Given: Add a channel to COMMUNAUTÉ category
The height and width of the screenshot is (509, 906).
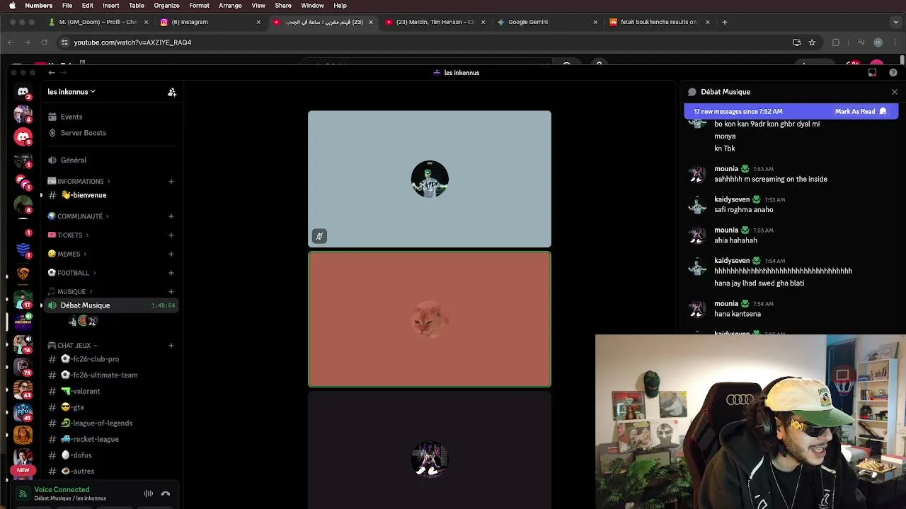Looking at the screenshot, I should (x=171, y=216).
